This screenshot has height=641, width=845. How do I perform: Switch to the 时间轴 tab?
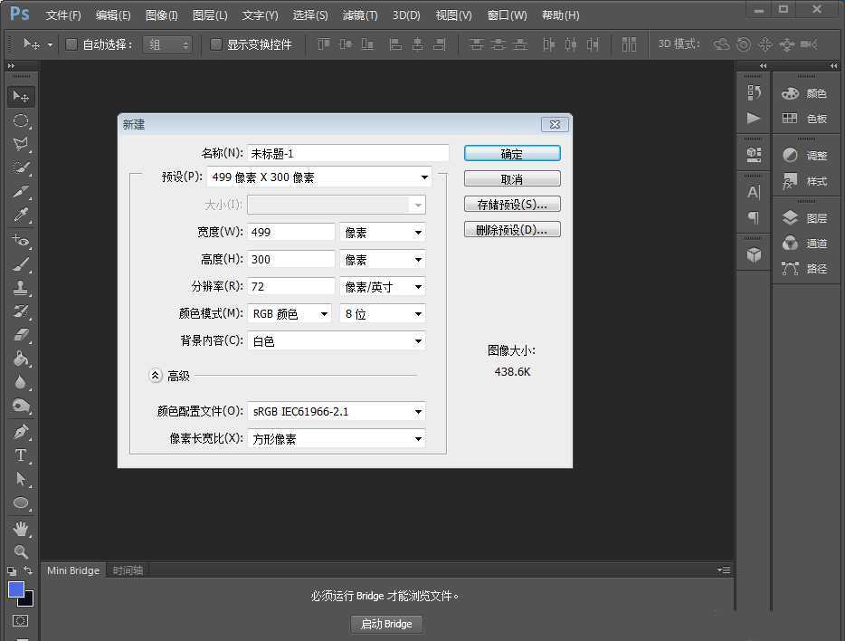click(128, 570)
